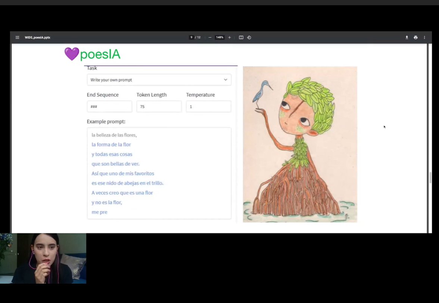Click the 'Example prompt:' label
This screenshot has width=439, height=303.
click(x=106, y=121)
